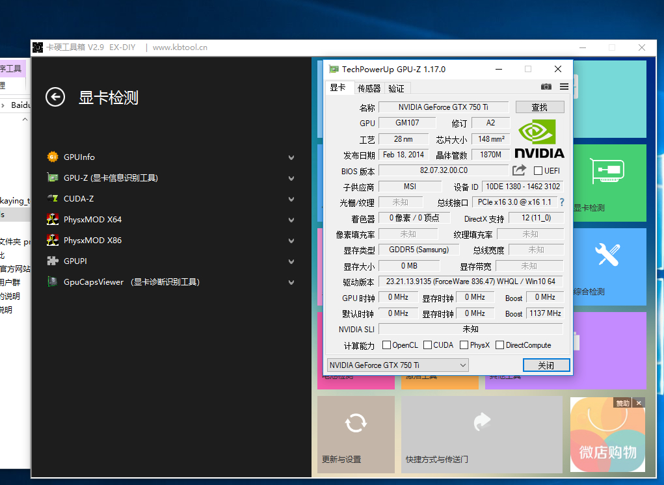Screen dimensions: 664x485
Task: Expand the GpuCapsViewer row chevron
Action: (x=291, y=282)
